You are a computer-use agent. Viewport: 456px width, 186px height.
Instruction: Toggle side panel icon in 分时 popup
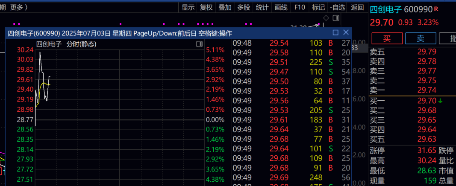point(199,44)
